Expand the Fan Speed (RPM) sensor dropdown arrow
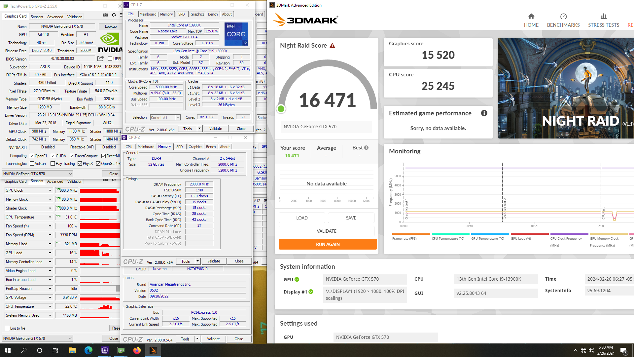Viewport: 634px width, 357px height. 50,235
